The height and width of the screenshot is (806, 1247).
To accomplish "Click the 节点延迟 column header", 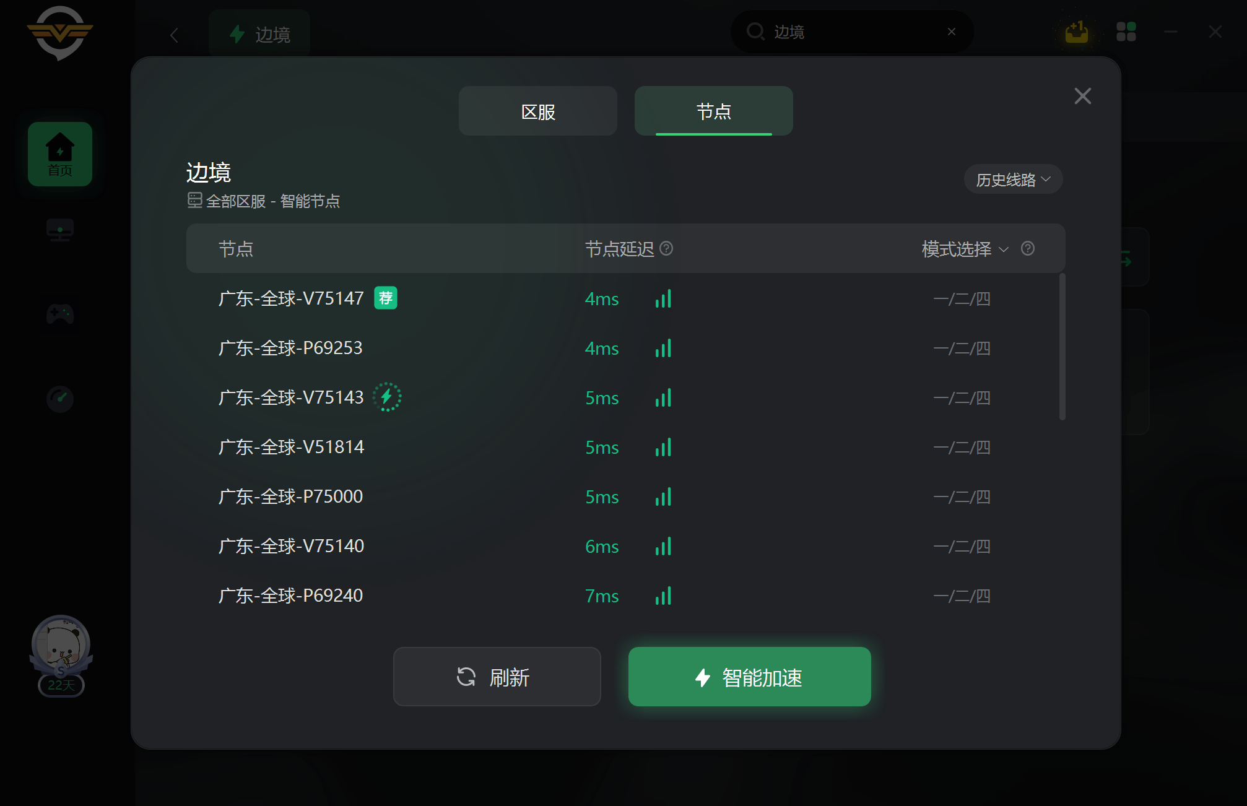I will (x=619, y=249).
